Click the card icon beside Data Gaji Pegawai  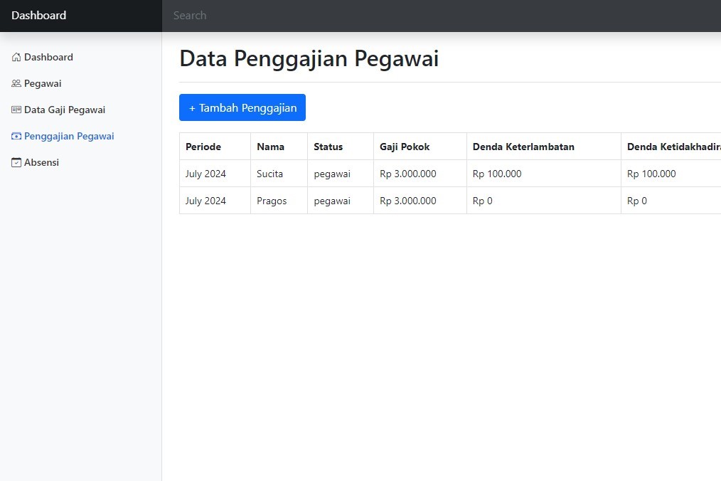coord(16,110)
